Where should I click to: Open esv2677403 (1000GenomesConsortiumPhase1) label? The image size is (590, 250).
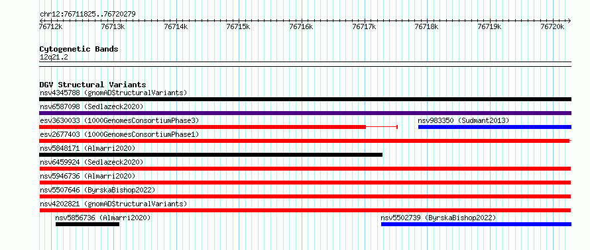click(x=119, y=134)
